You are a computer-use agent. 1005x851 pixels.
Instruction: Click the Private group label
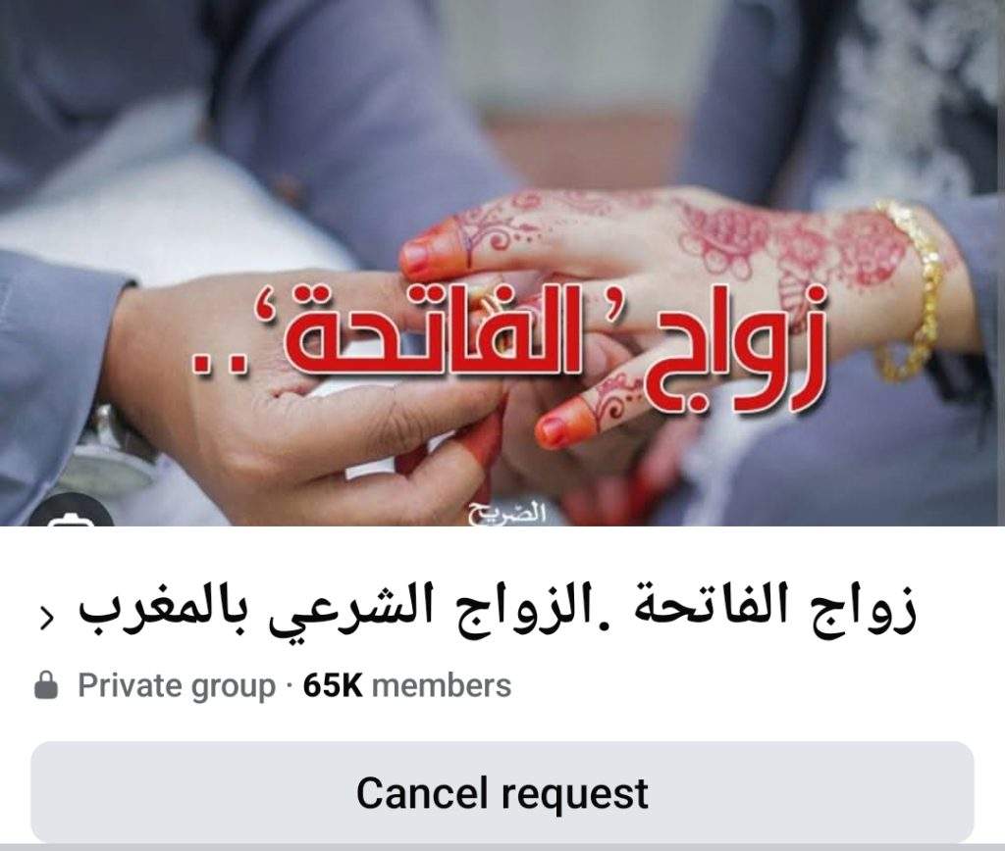177,686
